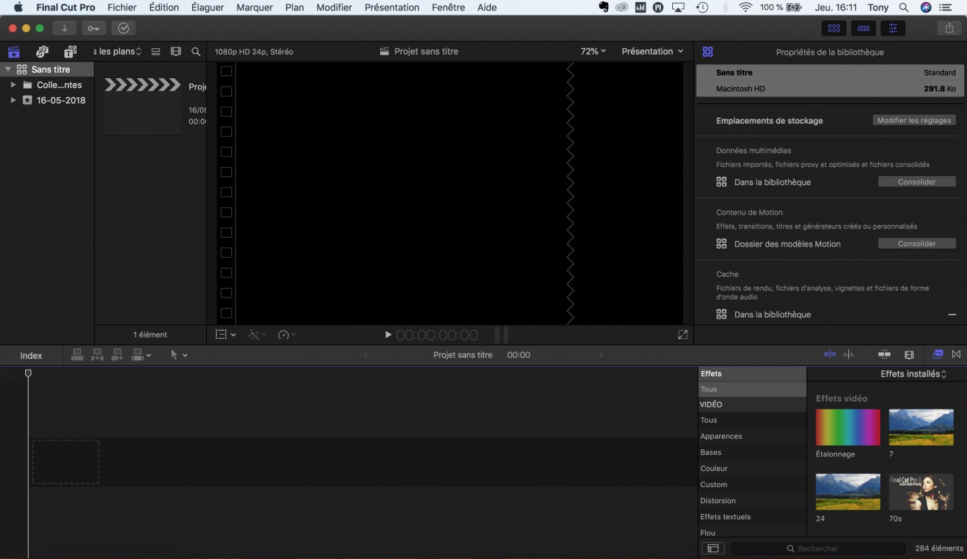
Task: Click Consolider for Données multimédias
Action: point(917,182)
